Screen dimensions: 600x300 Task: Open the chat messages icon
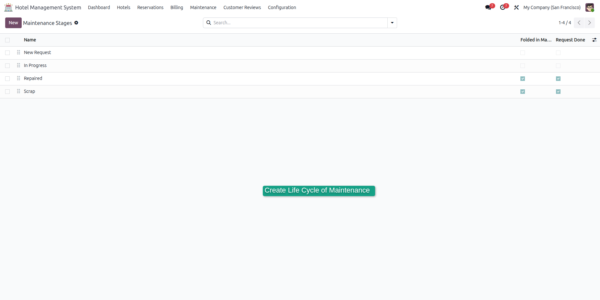click(x=488, y=7)
